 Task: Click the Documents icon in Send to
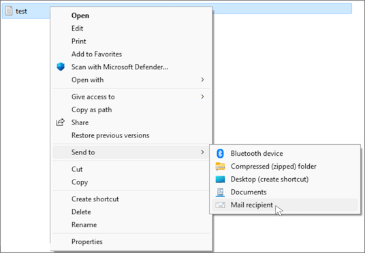pyautogui.click(x=220, y=192)
